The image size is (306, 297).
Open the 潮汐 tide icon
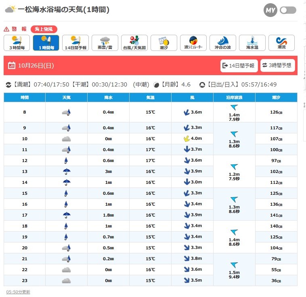164,42
